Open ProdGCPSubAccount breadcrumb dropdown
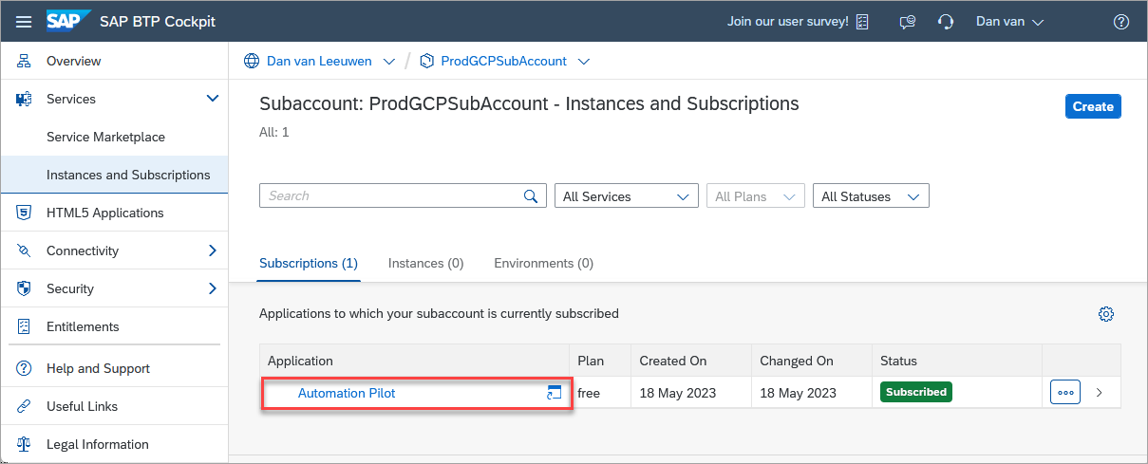The image size is (1148, 464). 584,62
